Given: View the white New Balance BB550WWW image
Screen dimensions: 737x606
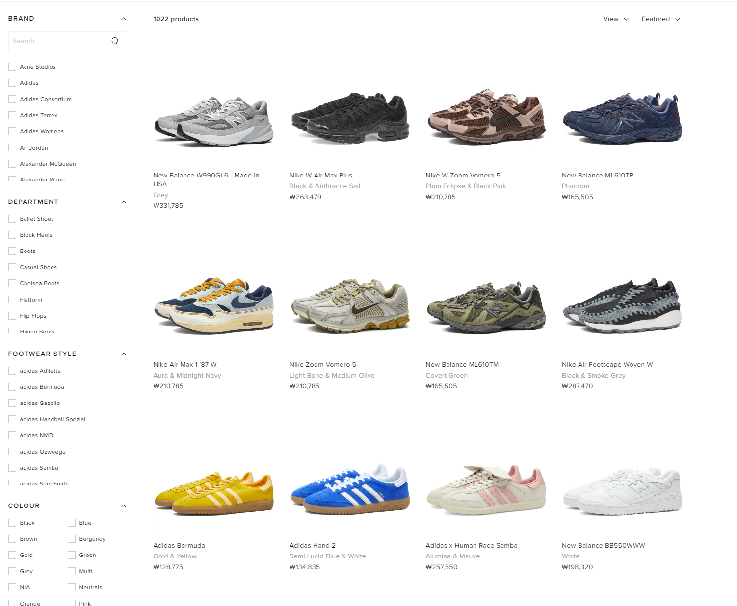Looking at the screenshot, I should (622, 491).
